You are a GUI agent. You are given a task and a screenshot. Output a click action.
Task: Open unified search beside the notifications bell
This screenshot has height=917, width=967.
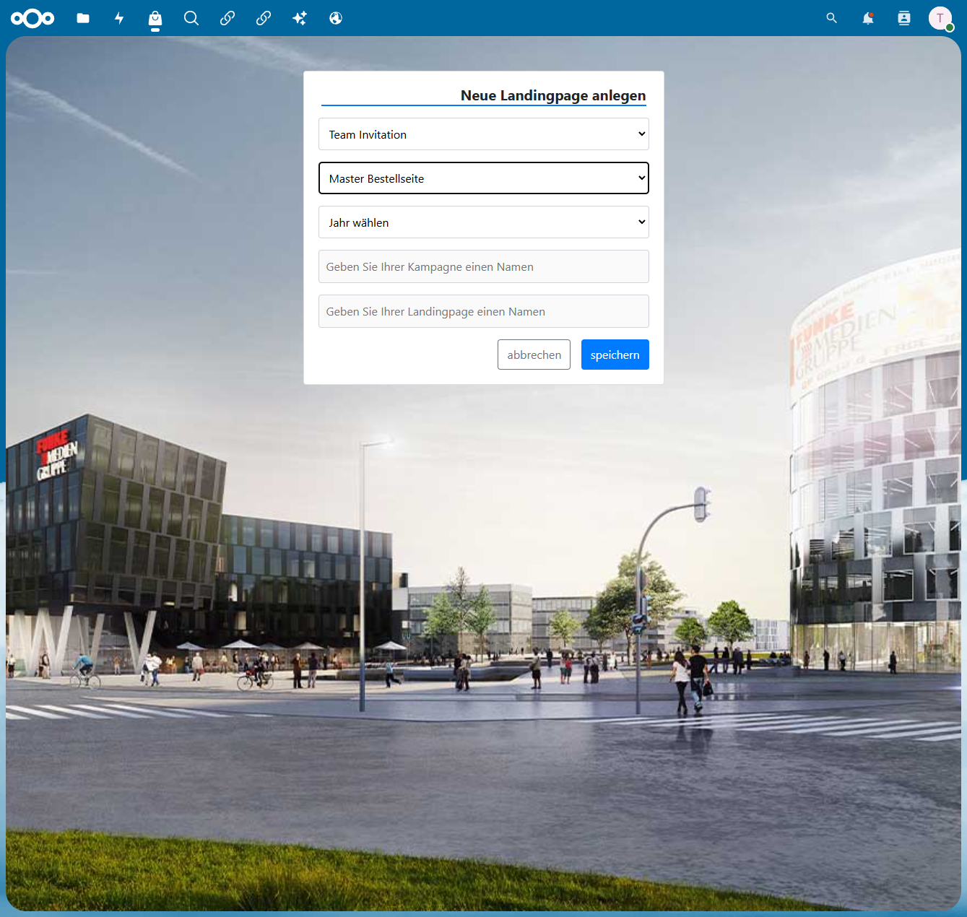pyautogui.click(x=832, y=18)
